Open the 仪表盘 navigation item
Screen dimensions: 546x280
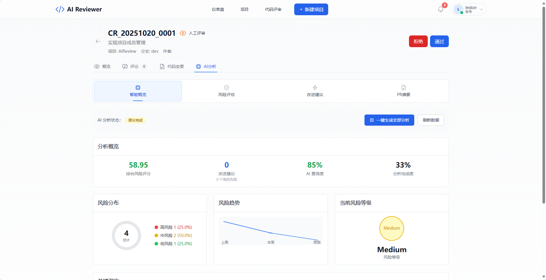pos(218,9)
